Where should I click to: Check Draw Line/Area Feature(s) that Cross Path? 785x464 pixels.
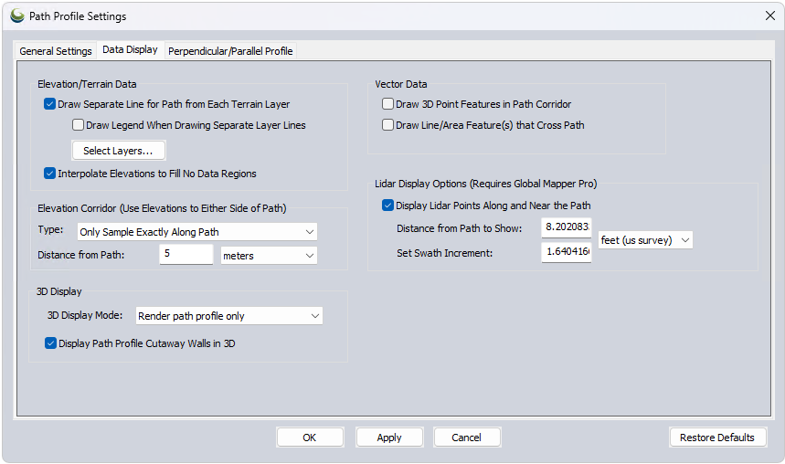[388, 125]
